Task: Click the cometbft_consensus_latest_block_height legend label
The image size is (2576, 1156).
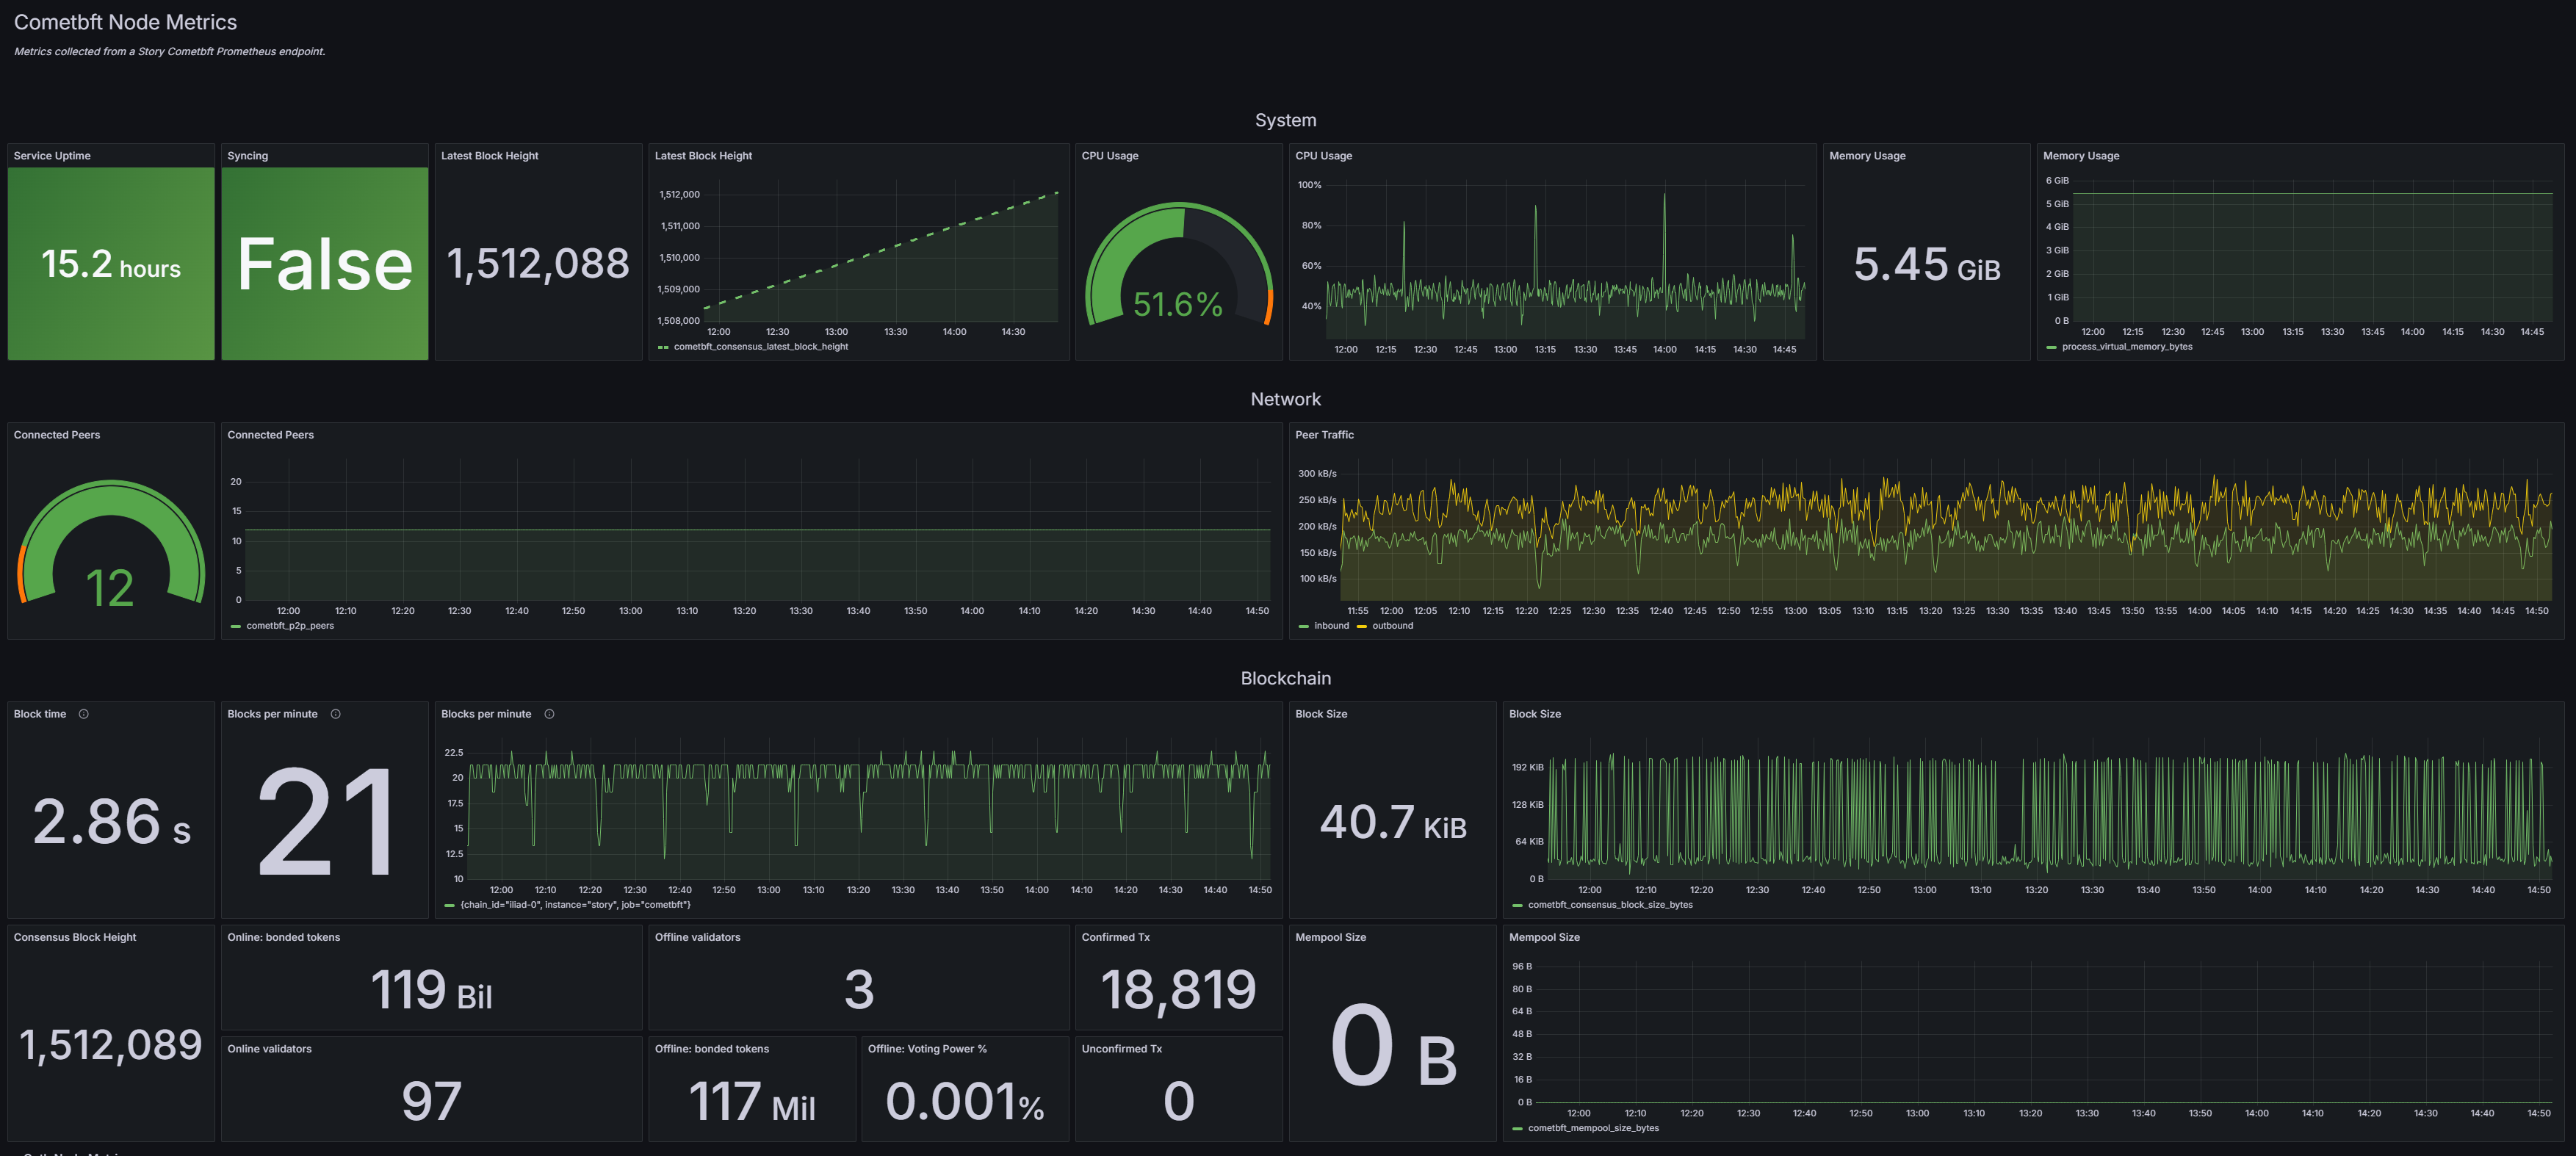Action: [x=760, y=347]
